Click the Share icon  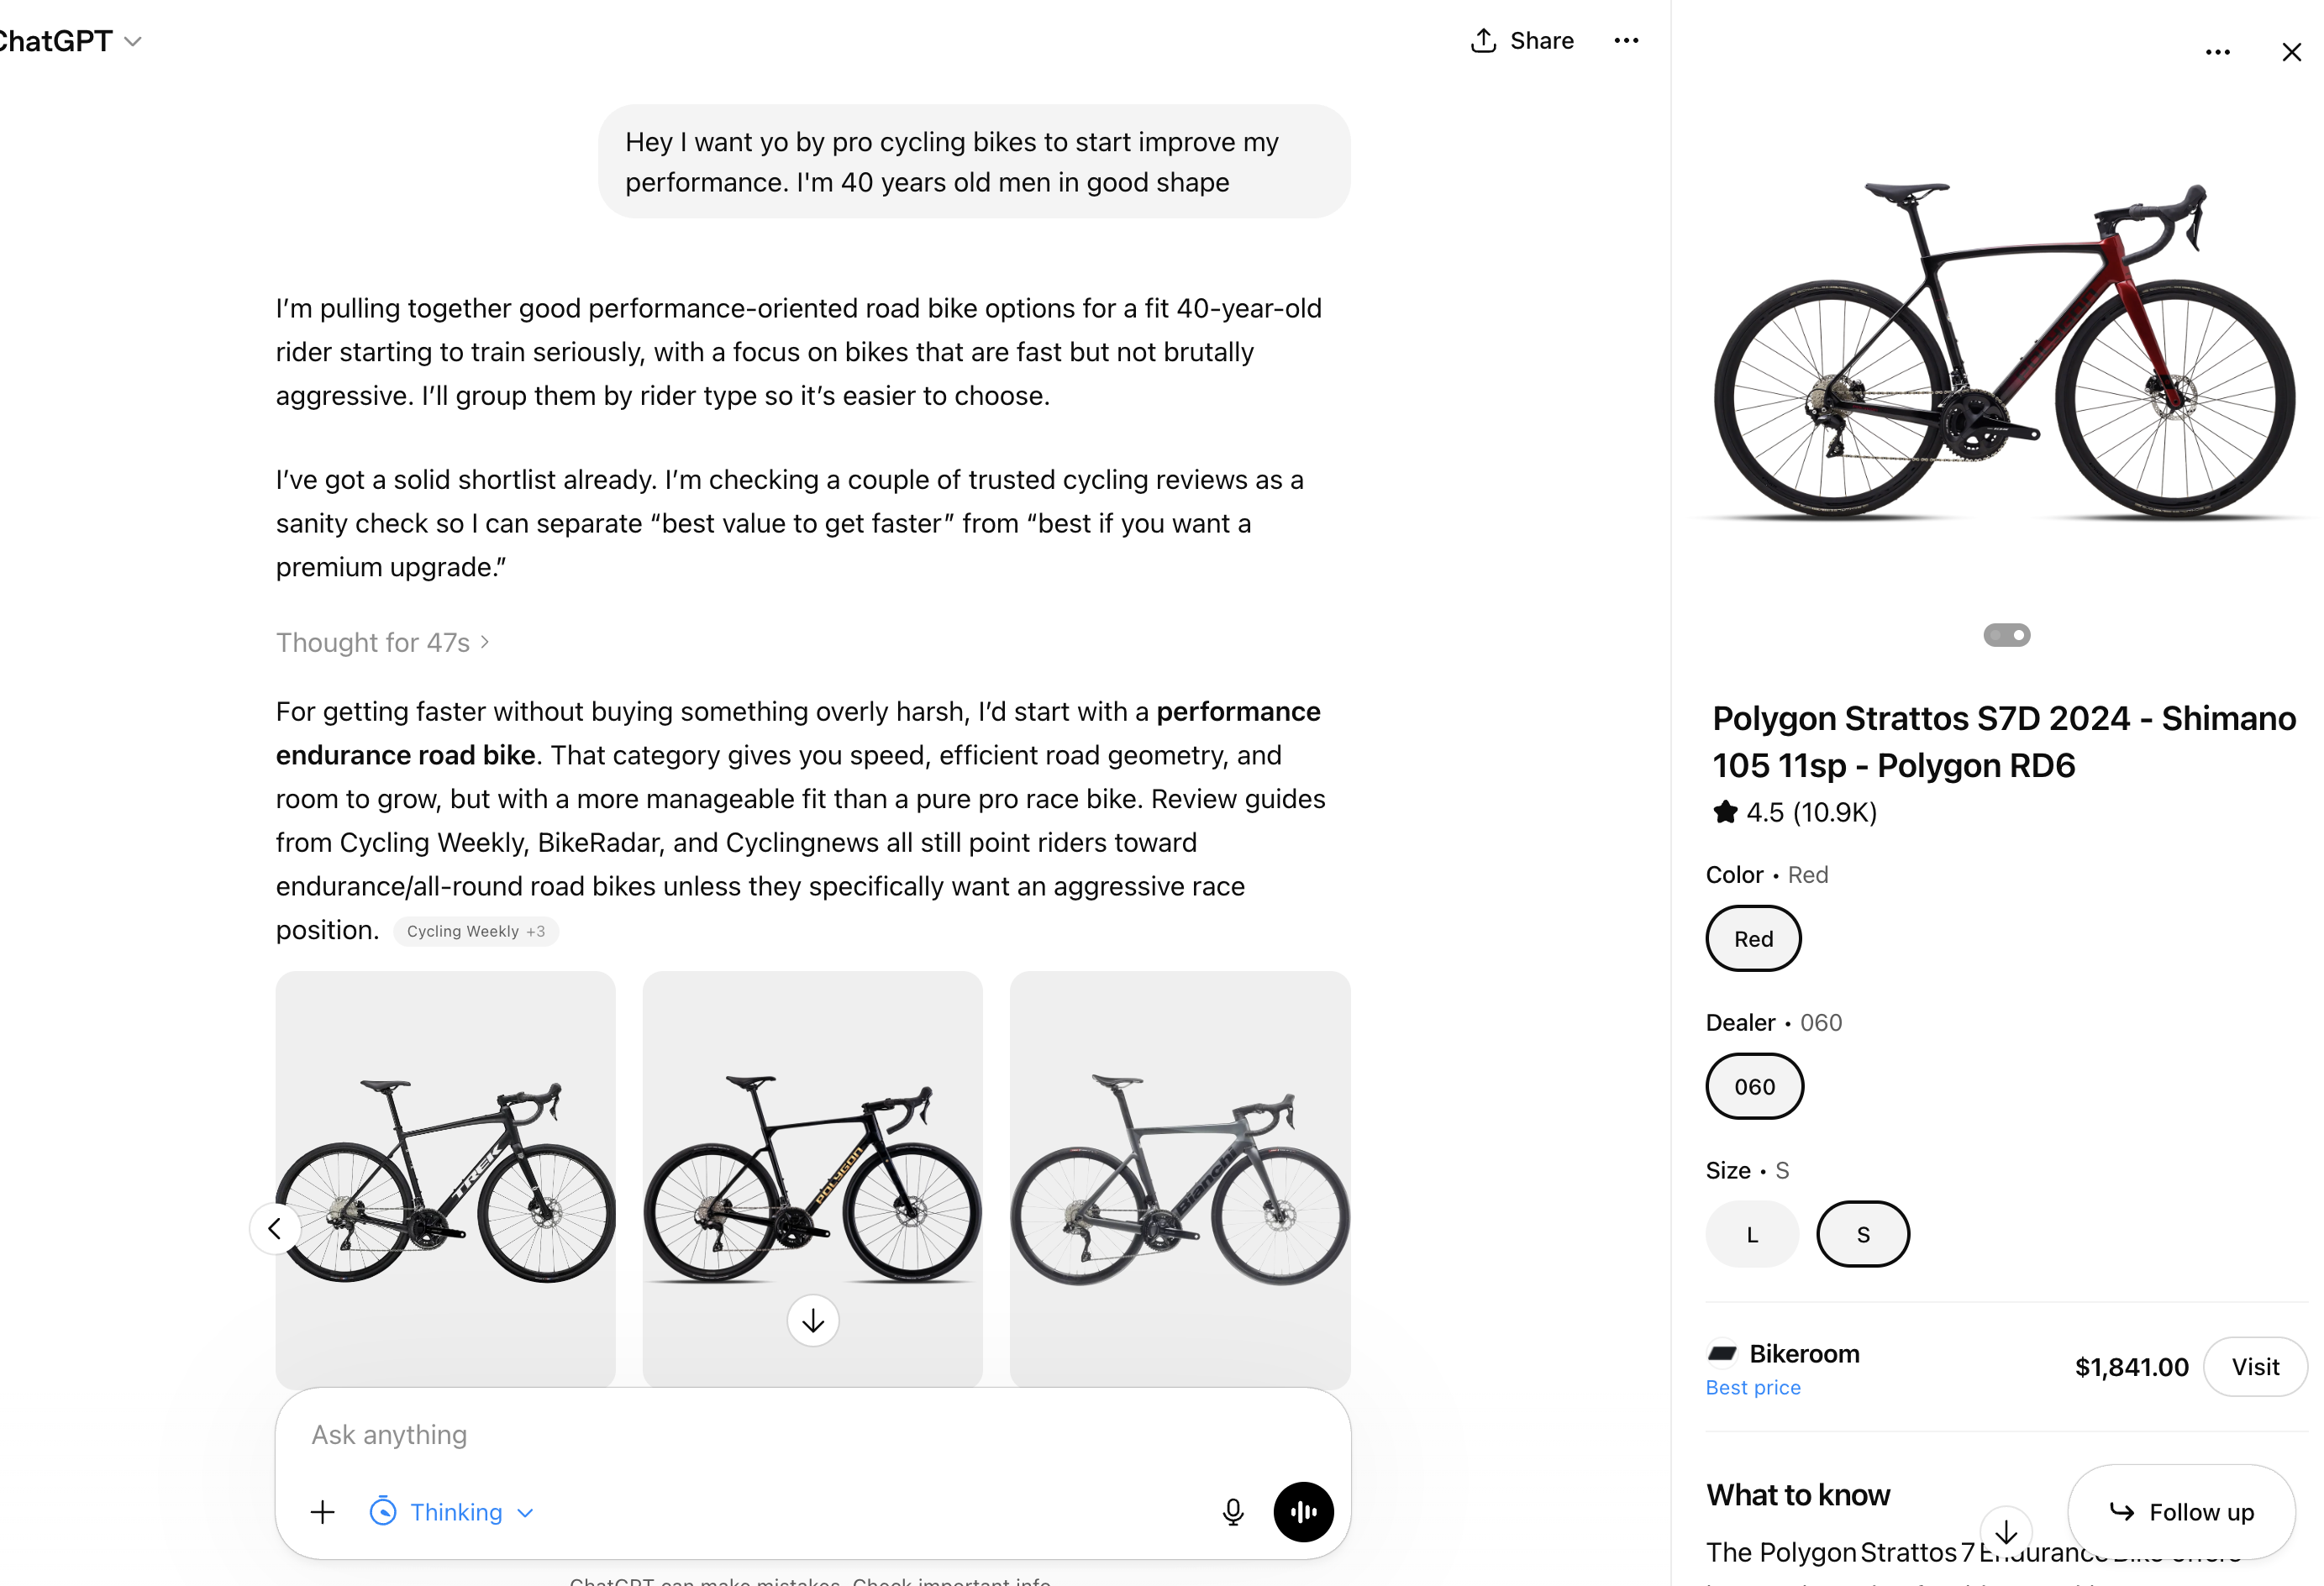point(1483,40)
